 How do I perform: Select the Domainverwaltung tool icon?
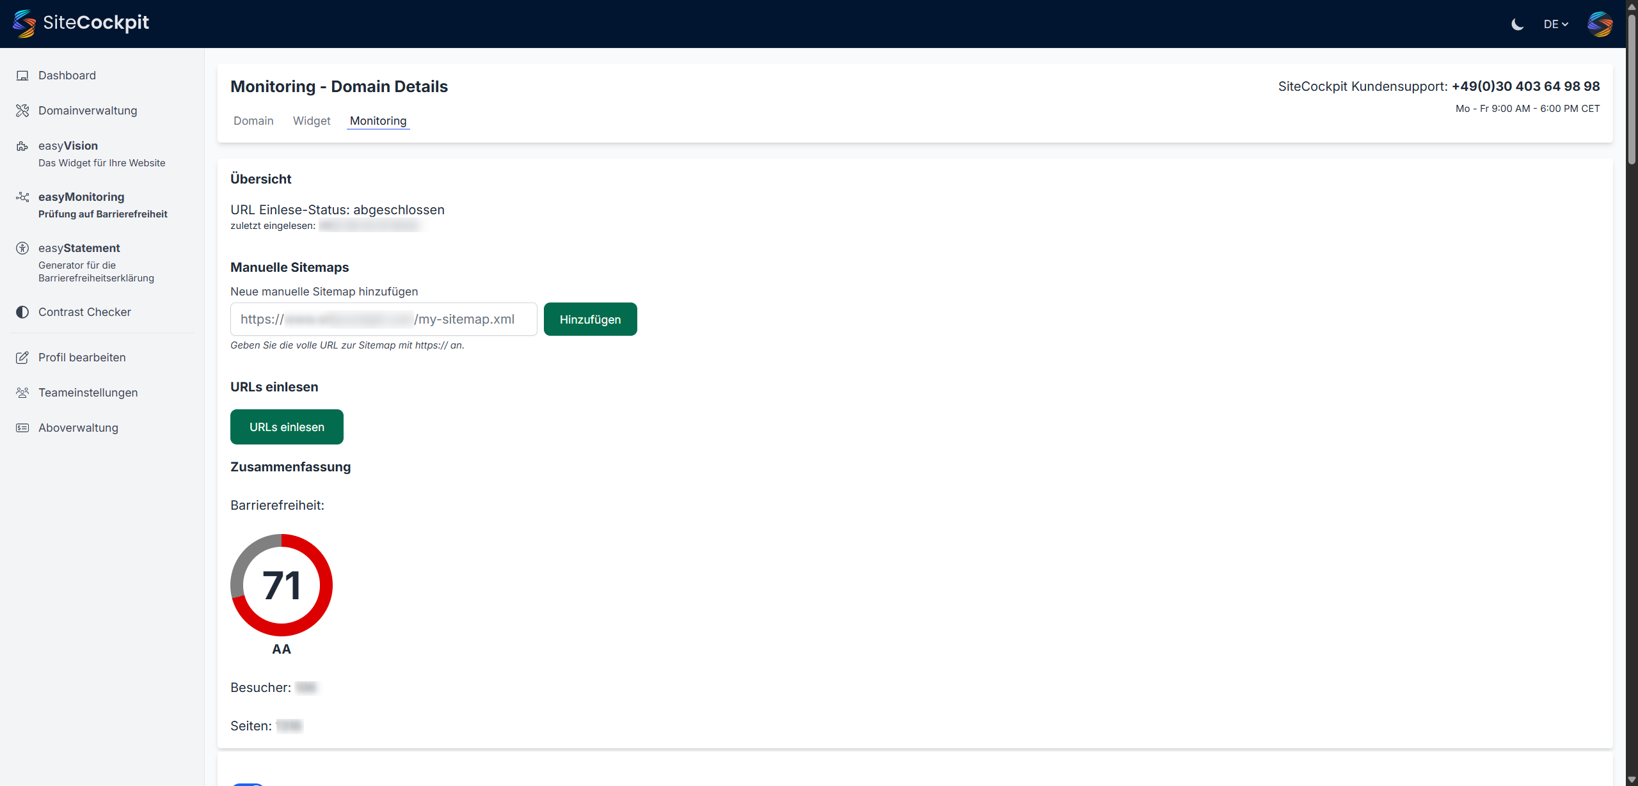(22, 110)
